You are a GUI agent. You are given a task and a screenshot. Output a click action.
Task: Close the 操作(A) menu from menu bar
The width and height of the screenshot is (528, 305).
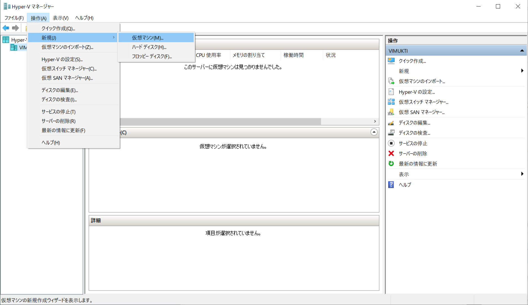click(x=38, y=18)
